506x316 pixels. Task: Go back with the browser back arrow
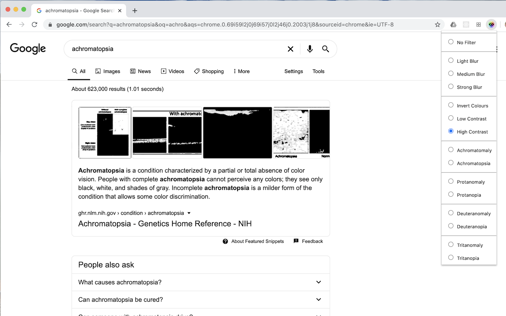coord(9,24)
